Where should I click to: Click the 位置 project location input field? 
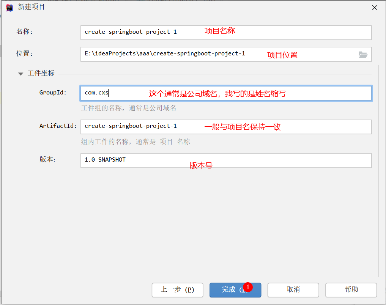(x=226, y=54)
